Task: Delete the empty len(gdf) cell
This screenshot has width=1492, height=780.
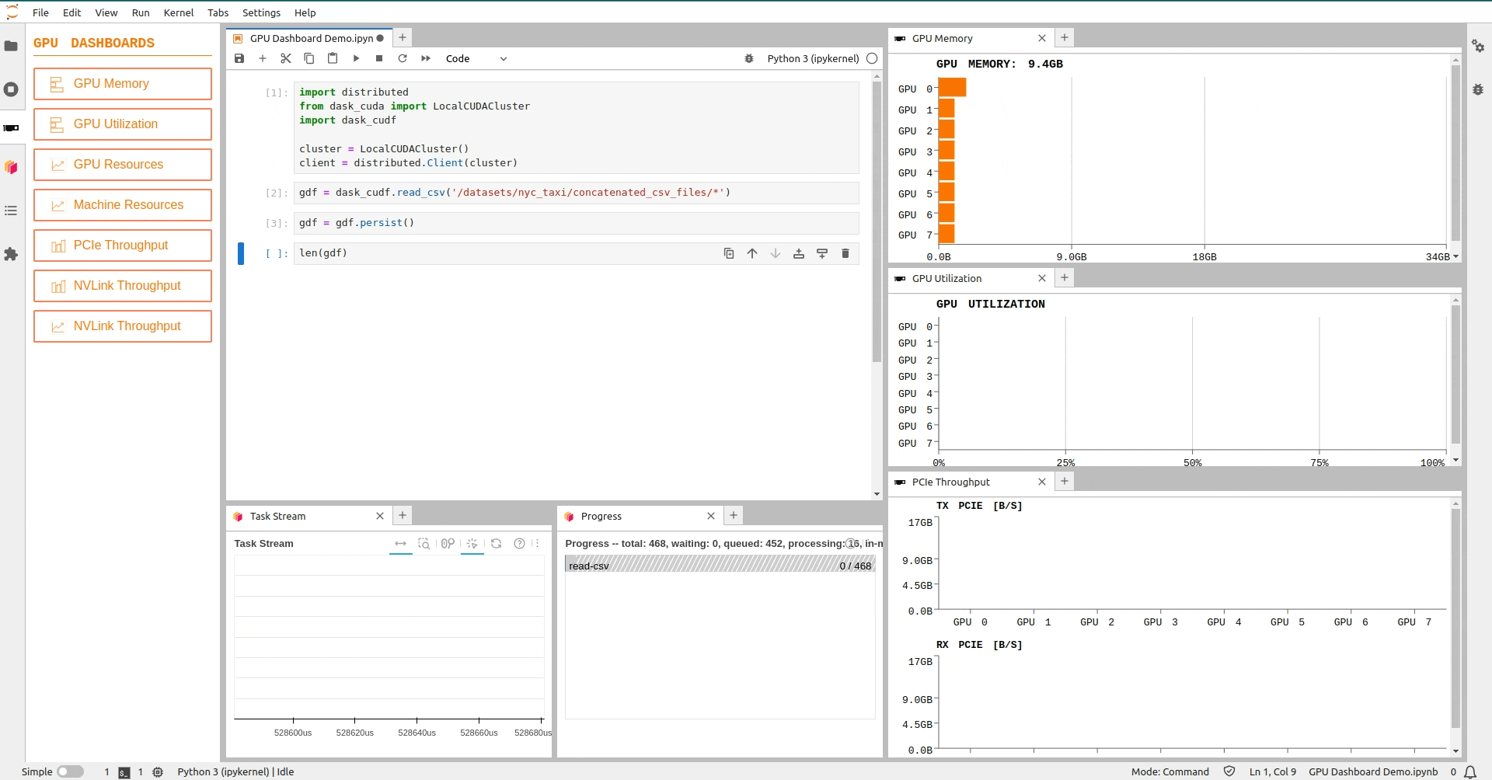Action: (845, 253)
